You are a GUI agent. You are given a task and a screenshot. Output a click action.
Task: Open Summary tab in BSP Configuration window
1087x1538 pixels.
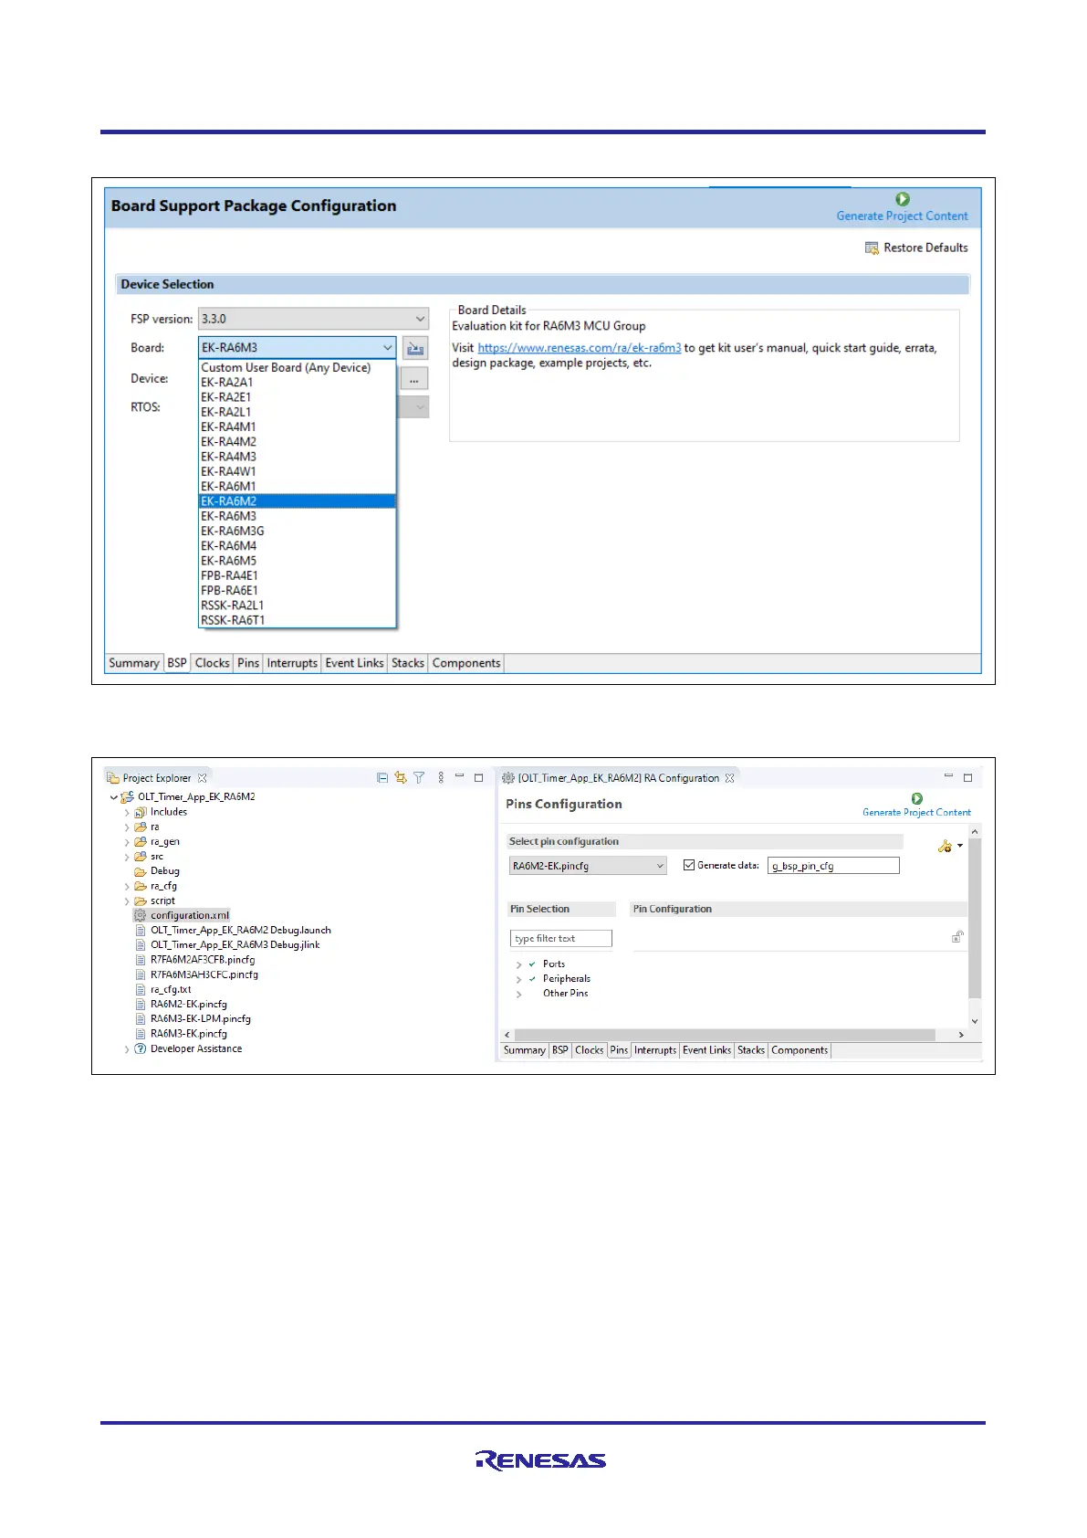point(134,663)
